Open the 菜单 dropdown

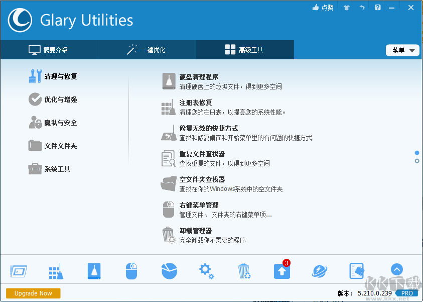click(x=402, y=51)
